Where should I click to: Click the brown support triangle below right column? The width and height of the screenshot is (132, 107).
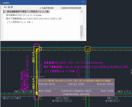coord(85,98)
